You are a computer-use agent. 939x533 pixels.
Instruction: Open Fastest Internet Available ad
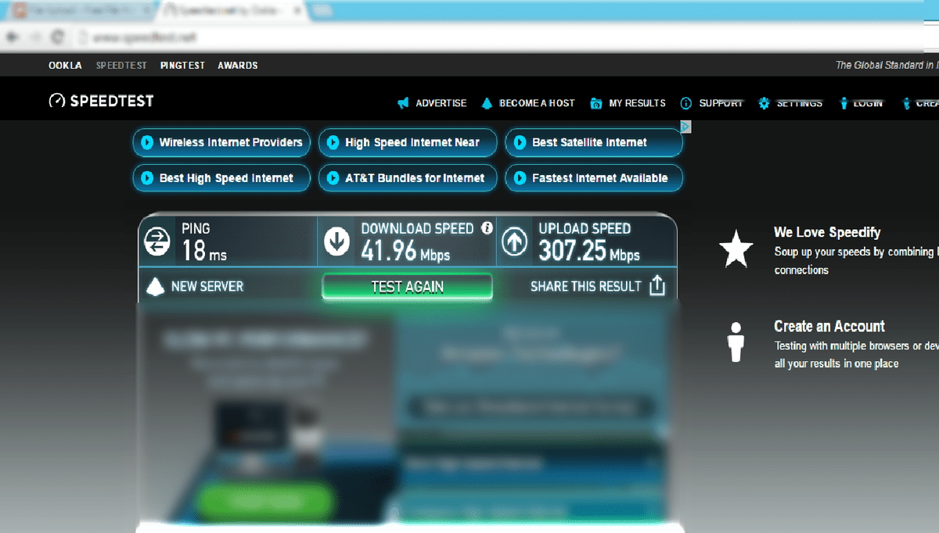(594, 178)
